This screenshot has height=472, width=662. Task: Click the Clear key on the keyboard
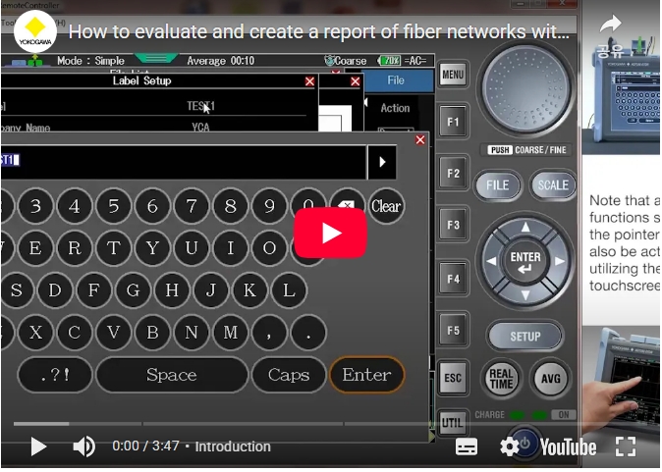386,206
